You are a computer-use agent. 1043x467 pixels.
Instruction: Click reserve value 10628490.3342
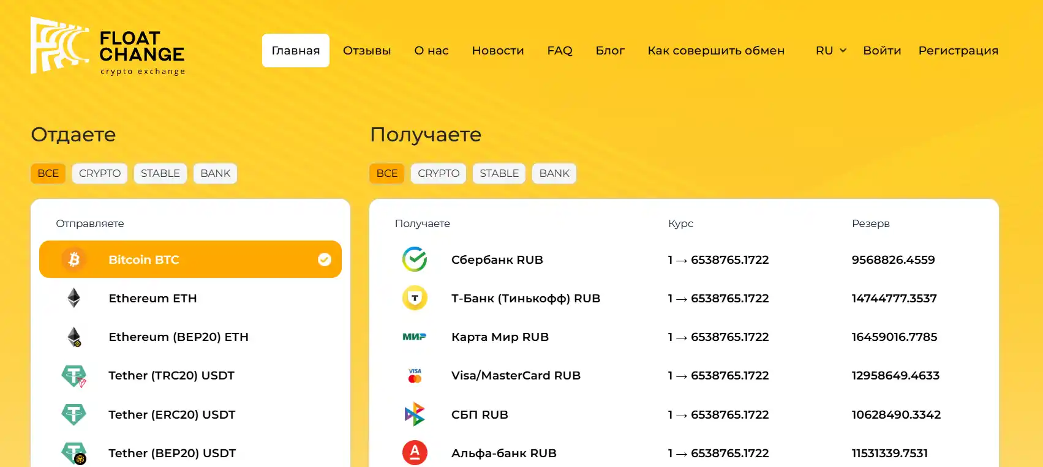896,414
